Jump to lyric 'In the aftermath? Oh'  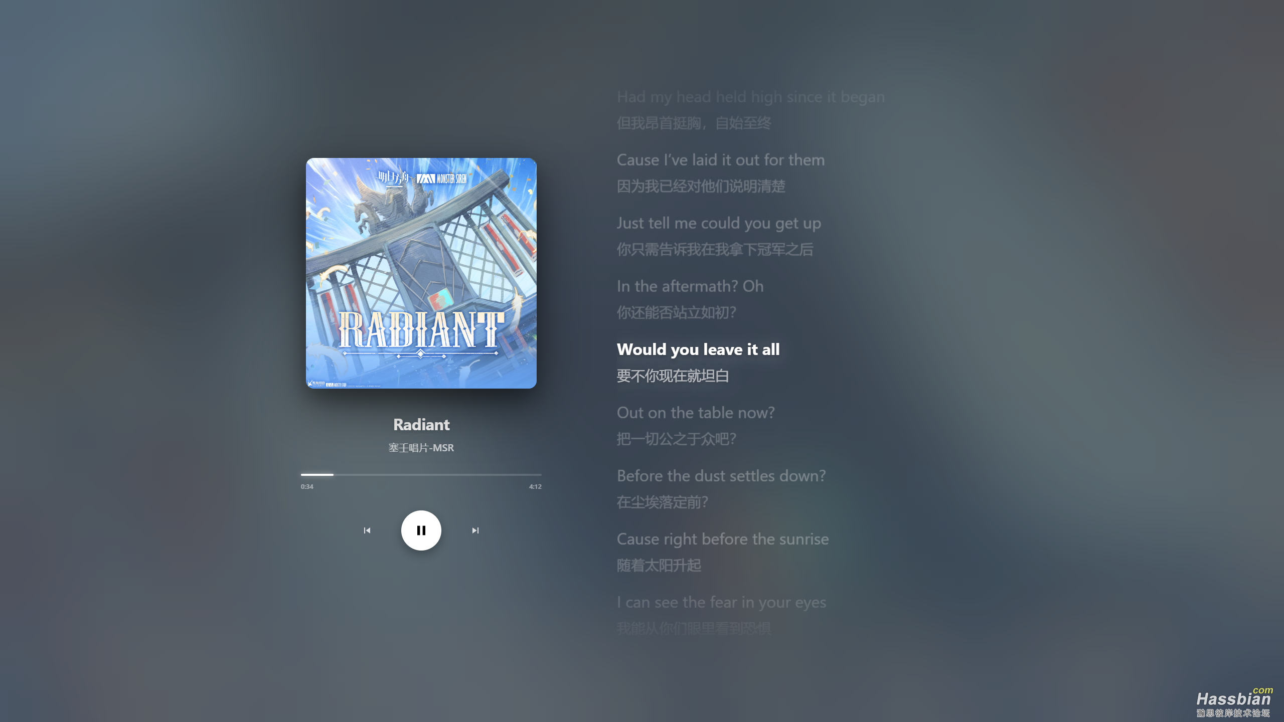tap(690, 286)
